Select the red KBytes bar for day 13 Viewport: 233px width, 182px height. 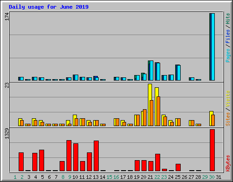[x=96, y=156]
